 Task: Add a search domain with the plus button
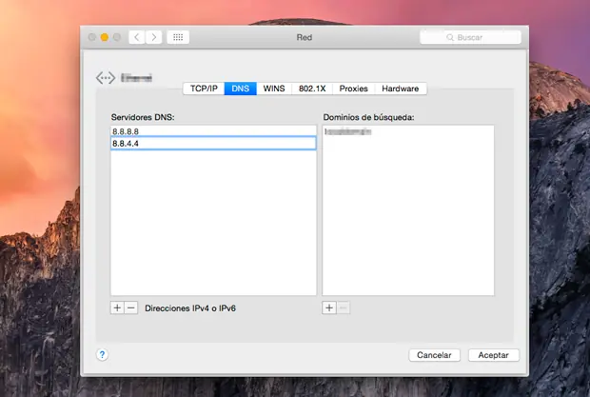(329, 308)
